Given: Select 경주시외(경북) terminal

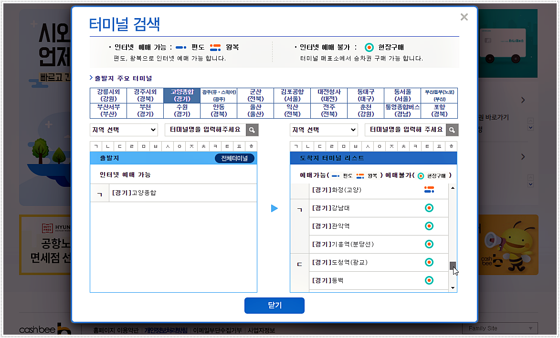Looking at the screenshot, I should pos(145,95).
